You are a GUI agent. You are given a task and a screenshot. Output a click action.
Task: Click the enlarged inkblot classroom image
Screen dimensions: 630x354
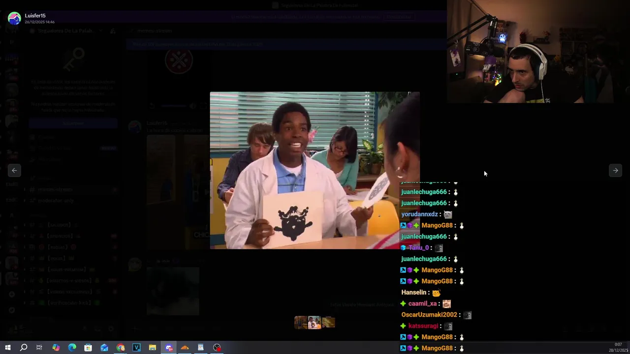pos(315,171)
